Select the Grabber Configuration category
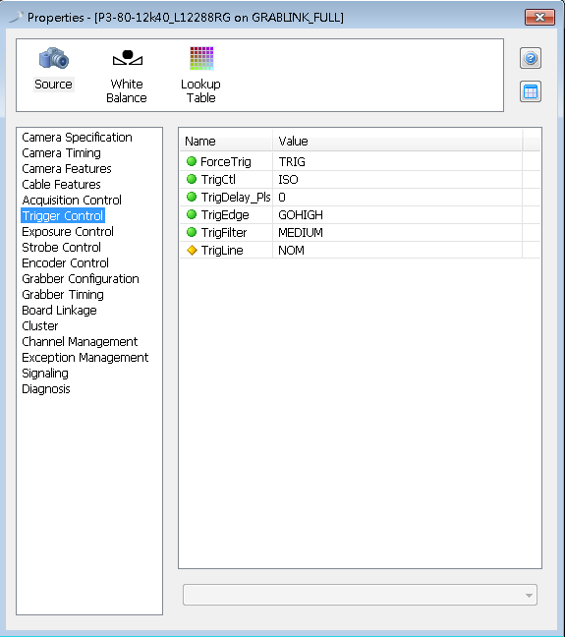Image resolution: width=565 pixels, height=637 pixels. [x=81, y=279]
